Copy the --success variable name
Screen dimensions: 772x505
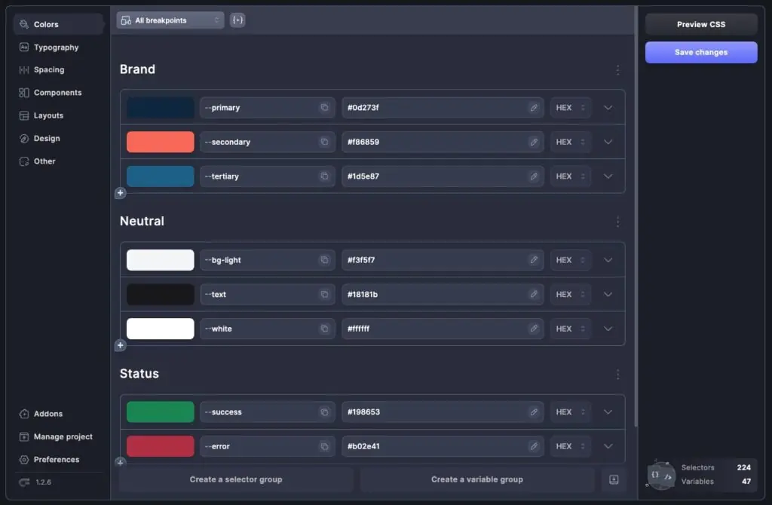(x=324, y=412)
